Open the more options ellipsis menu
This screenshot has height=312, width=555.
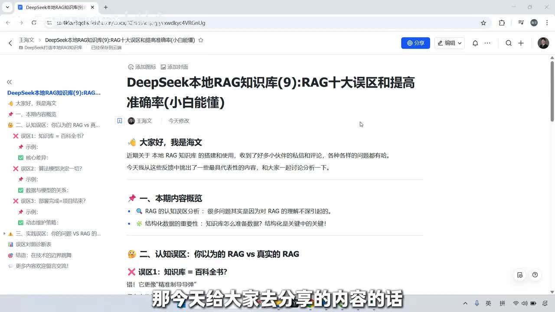487,43
